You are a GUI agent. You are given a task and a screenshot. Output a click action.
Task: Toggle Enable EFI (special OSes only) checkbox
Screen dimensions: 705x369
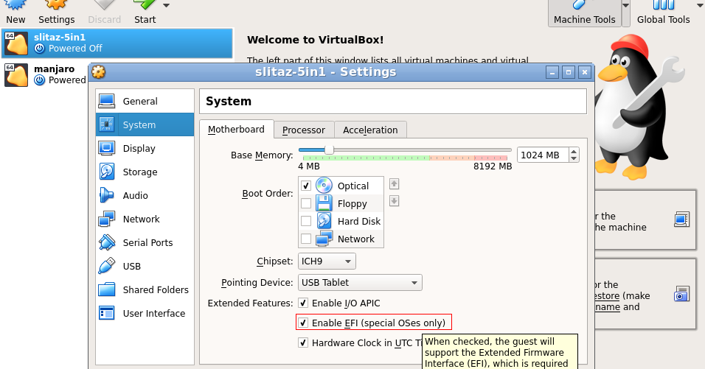point(303,323)
